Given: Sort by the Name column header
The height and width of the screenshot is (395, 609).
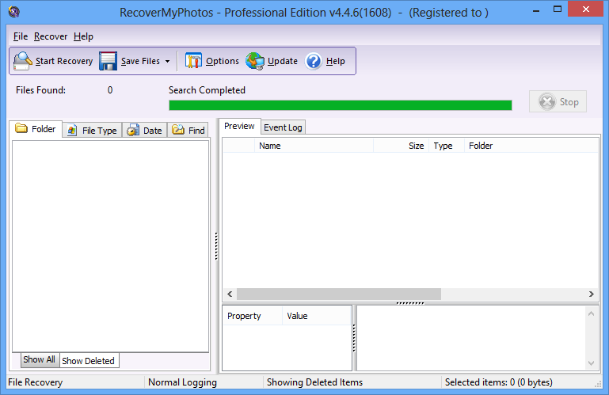Looking at the screenshot, I should [314, 146].
